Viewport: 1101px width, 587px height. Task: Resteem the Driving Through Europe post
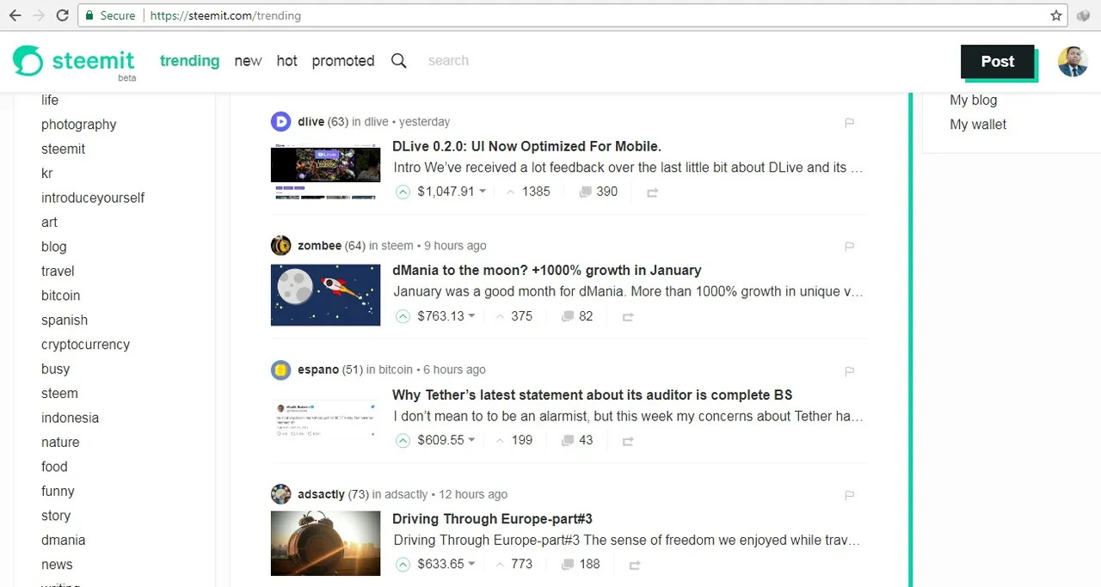[635, 566]
